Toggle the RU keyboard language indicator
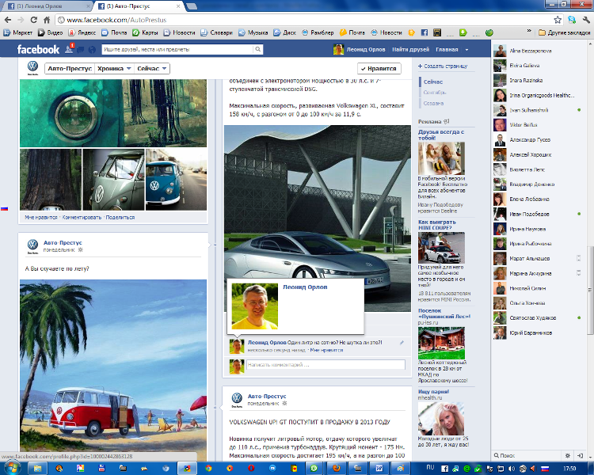The height and width of the screenshot is (475, 594). pos(430,467)
